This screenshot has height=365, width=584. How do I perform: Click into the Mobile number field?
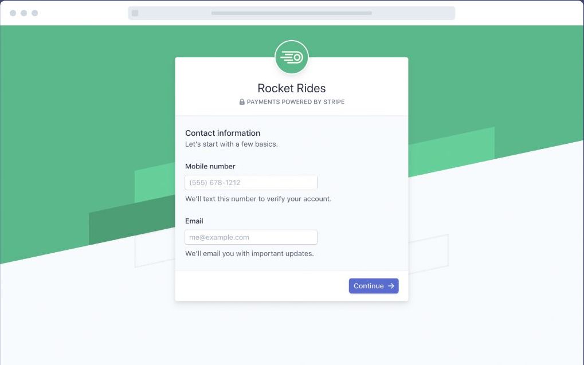251,183
